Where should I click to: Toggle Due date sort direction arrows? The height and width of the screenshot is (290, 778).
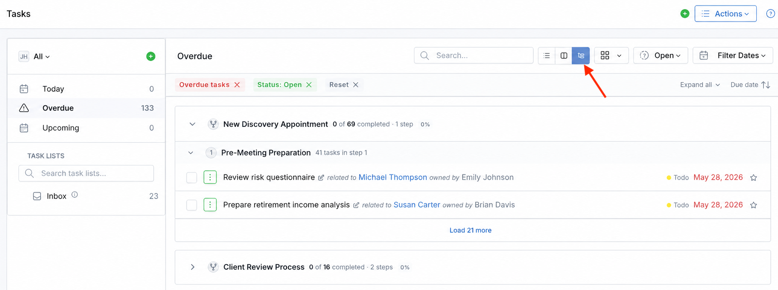(766, 85)
